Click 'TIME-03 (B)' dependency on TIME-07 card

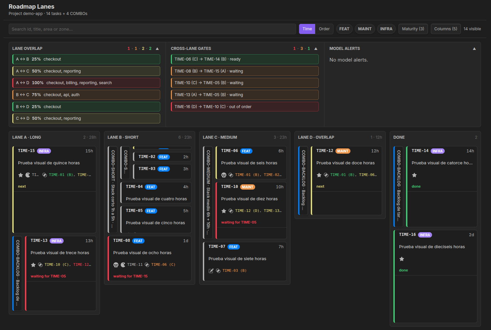tap(235, 271)
